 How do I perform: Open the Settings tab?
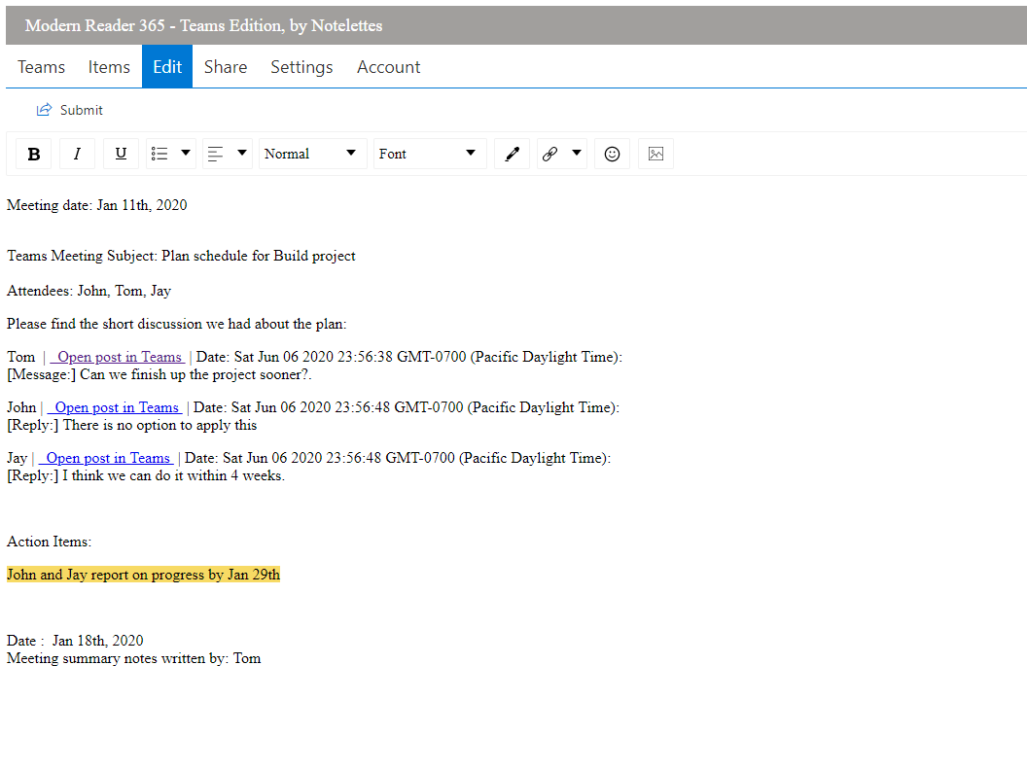(x=301, y=67)
